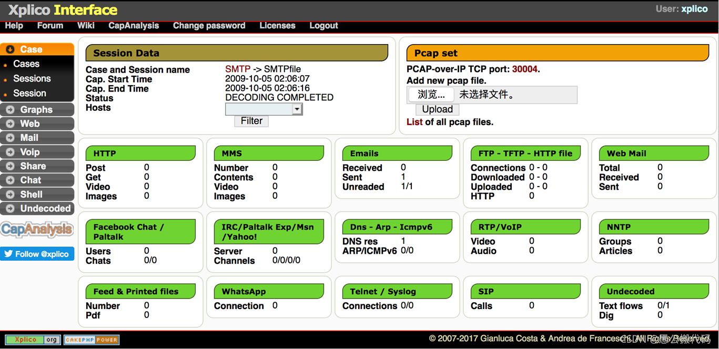Expand the Mail sidebar section
Image resolution: width=719 pixels, height=349 pixels.
click(37, 138)
